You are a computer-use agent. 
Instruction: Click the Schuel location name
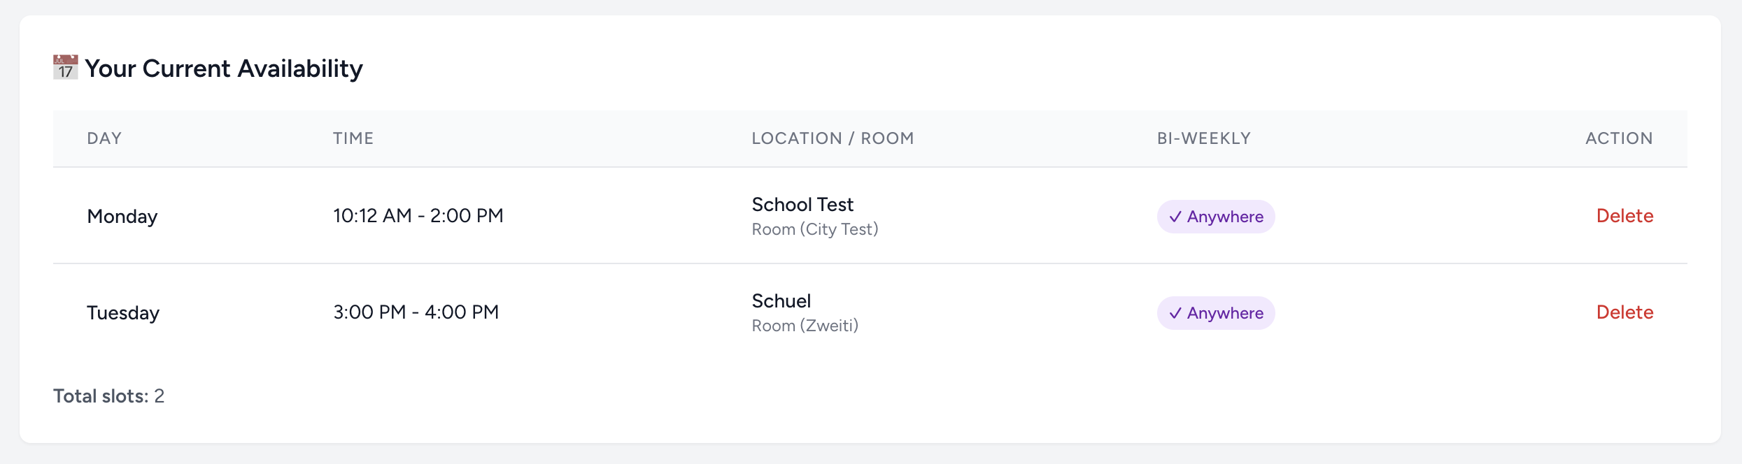point(781,301)
